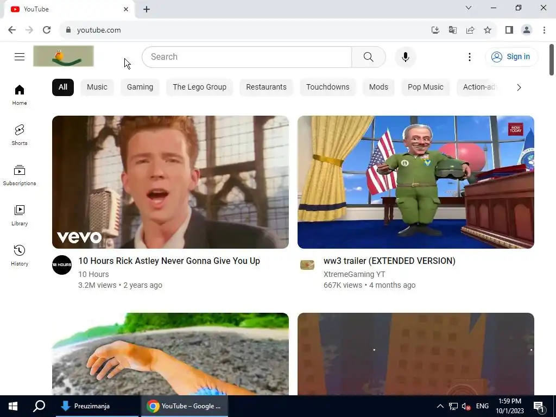View site information lock icon
This screenshot has height=417, width=556.
point(68,30)
